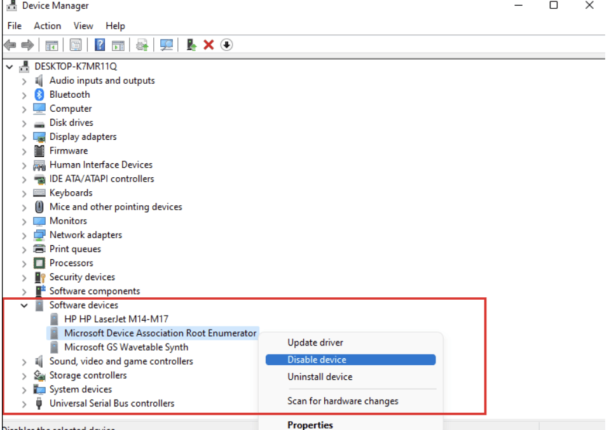Expand the Bluetooth category
This screenshot has height=430, width=609.
pyautogui.click(x=24, y=95)
